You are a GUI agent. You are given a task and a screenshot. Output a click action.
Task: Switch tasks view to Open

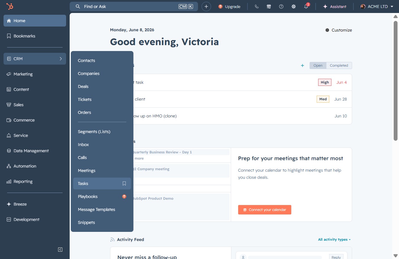click(318, 65)
